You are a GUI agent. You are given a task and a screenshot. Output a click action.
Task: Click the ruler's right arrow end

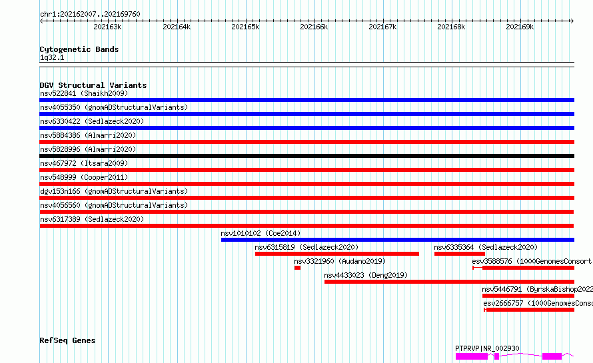(572, 21)
